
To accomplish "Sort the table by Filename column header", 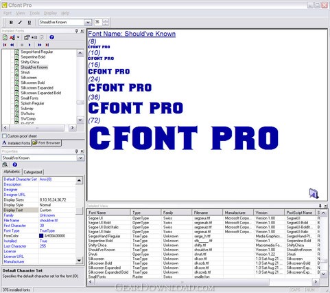I will coord(207,213).
